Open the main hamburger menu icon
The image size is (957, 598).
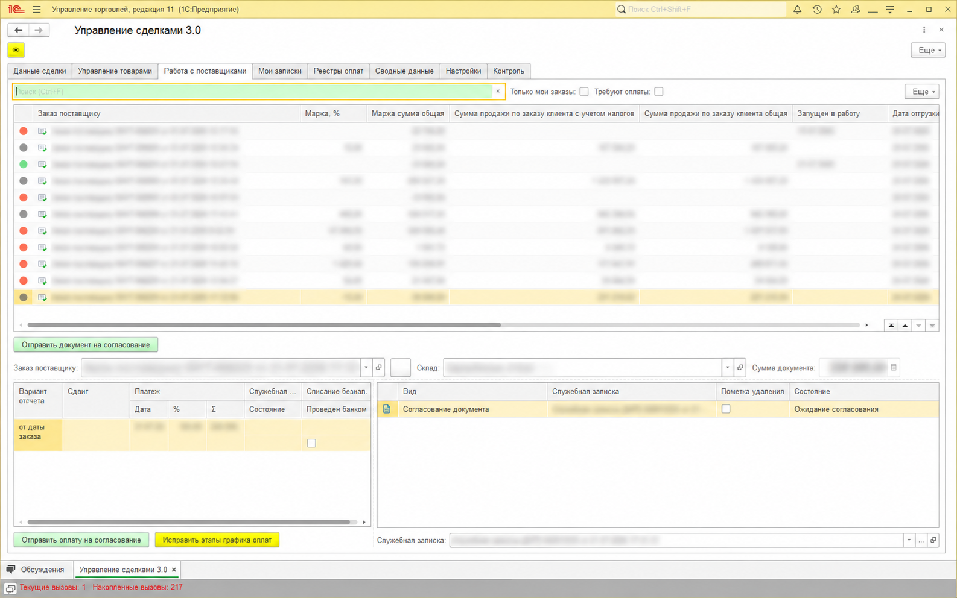click(37, 10)
